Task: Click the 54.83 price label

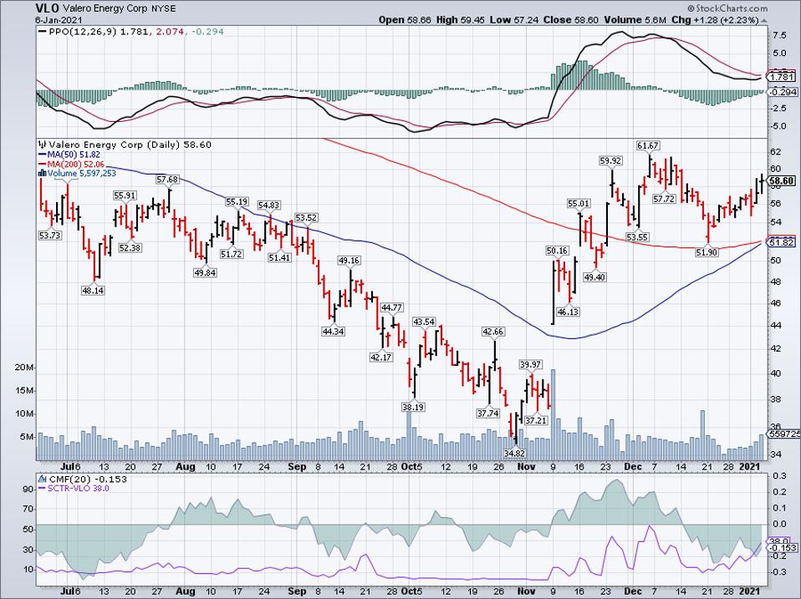Action: coord(268,206)
